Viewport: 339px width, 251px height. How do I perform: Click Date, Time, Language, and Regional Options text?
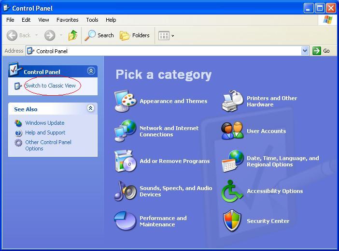click(x=283, y=162)
